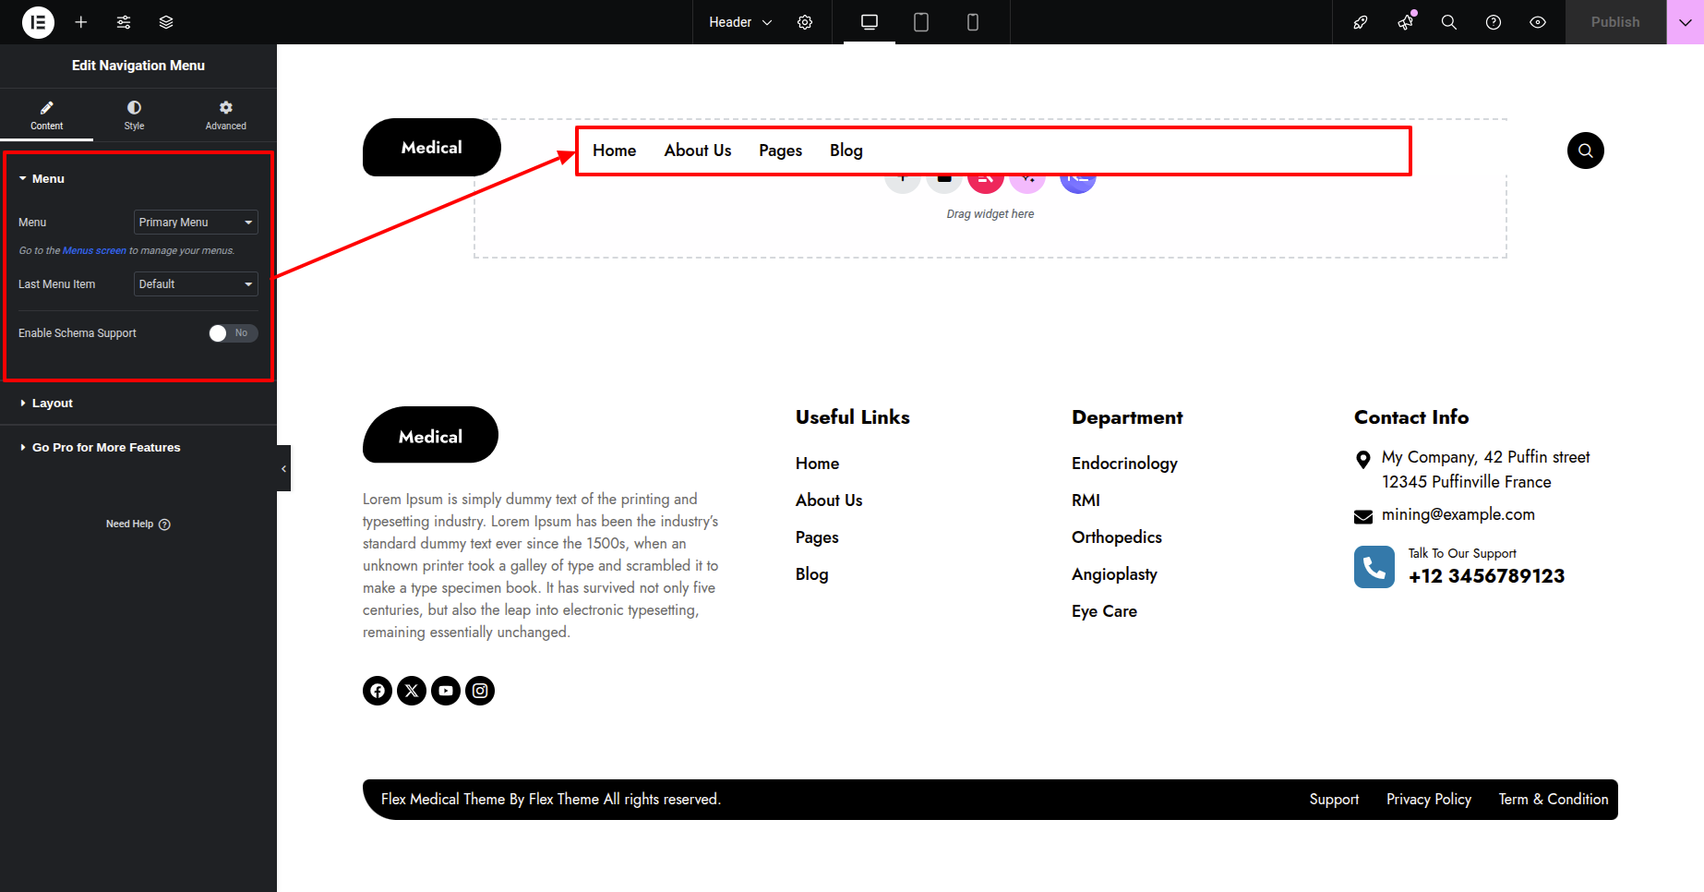Preview changes with the eye icon
Image resolution: width=1704 pixels, height=892 pixels.
(1538, 22)
